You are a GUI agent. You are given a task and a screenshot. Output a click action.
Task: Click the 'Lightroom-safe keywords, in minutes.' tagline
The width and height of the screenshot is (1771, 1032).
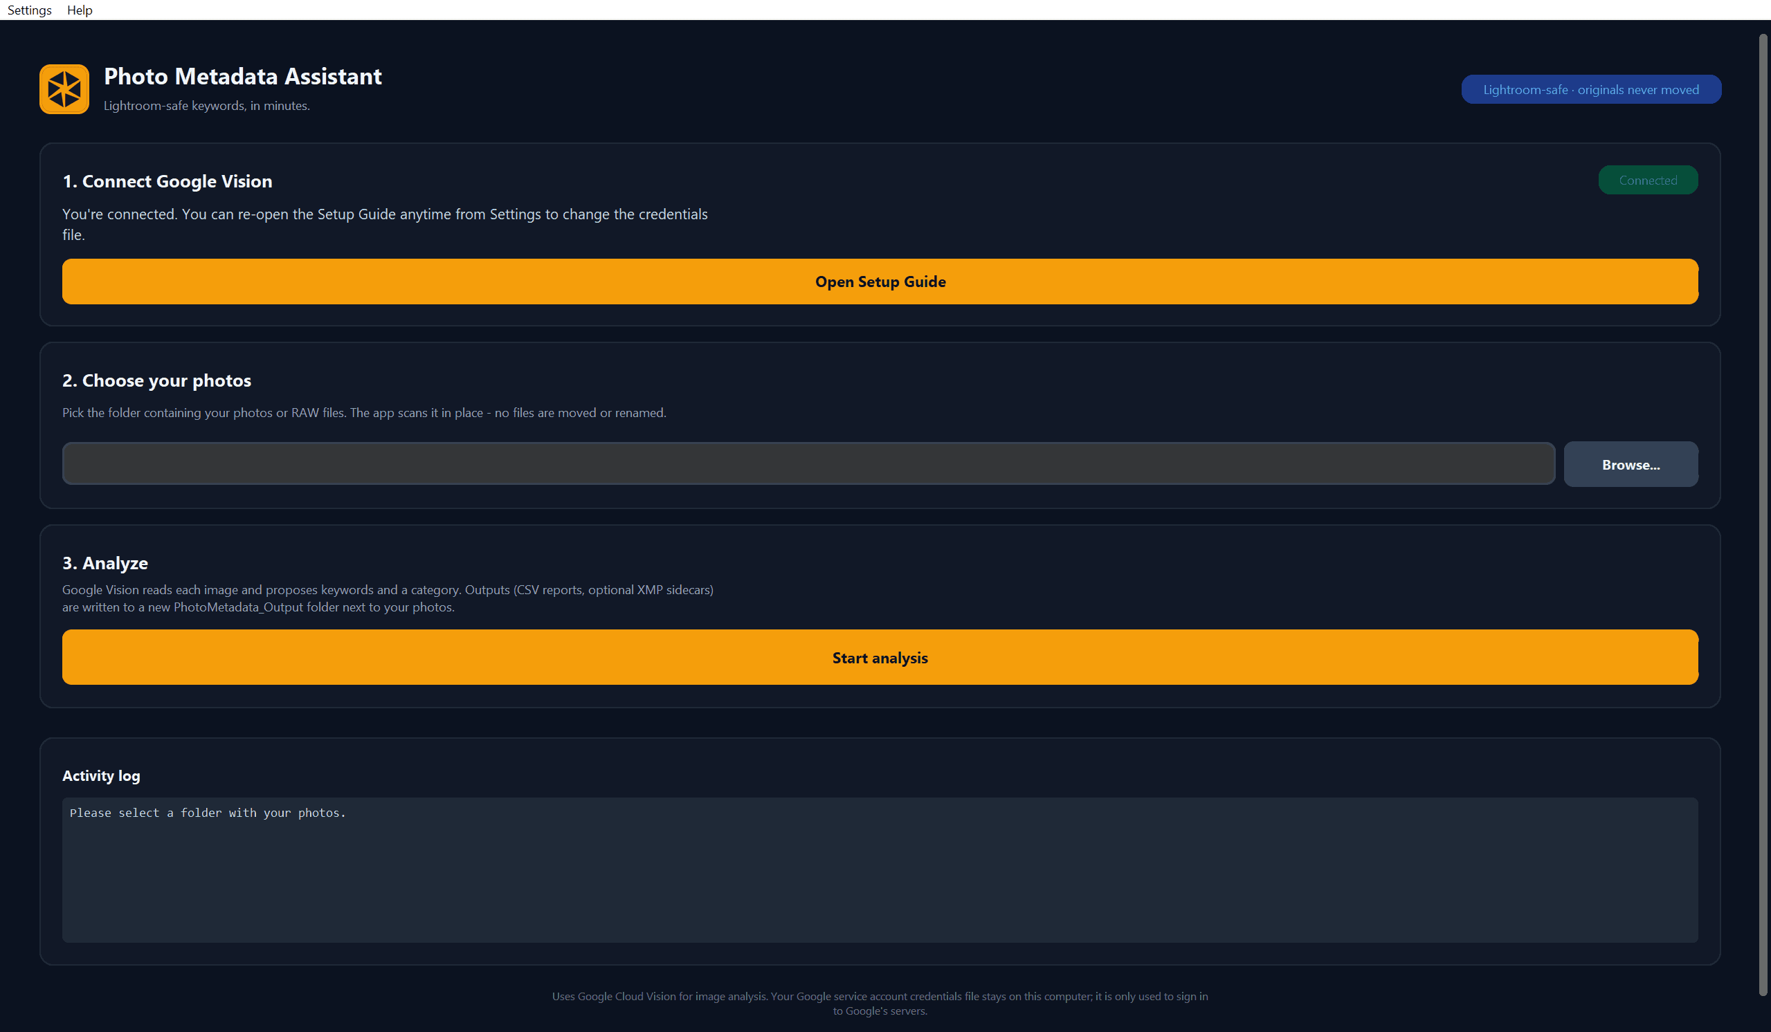click(207, 105)
